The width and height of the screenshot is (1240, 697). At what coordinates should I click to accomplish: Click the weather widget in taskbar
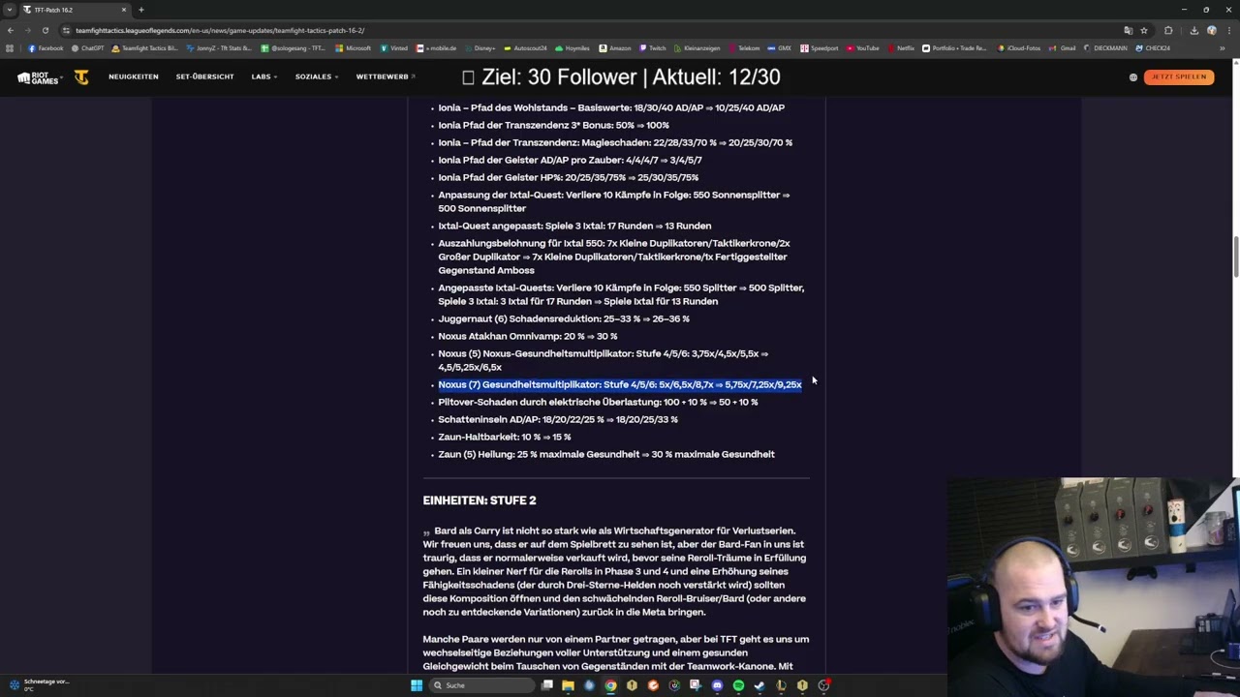(x=39, y=684)
